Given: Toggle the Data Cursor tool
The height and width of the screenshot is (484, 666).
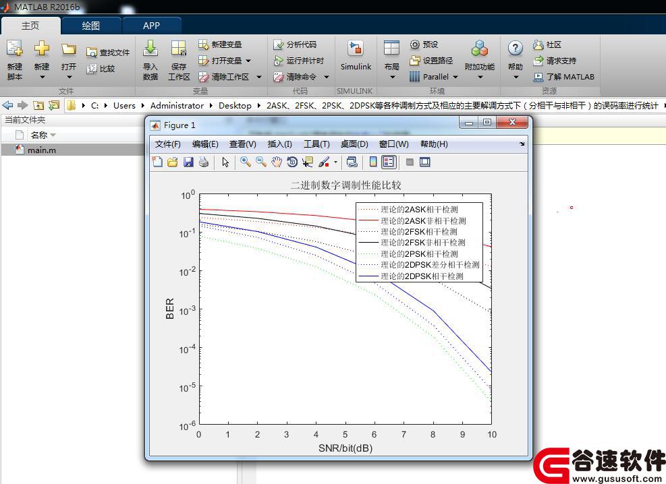Looking at the screenshot, I should 308,162.
